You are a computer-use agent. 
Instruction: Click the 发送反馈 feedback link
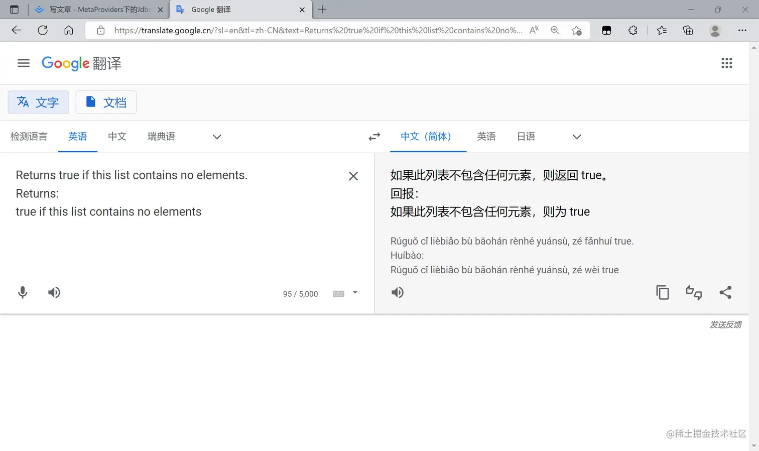725,325
